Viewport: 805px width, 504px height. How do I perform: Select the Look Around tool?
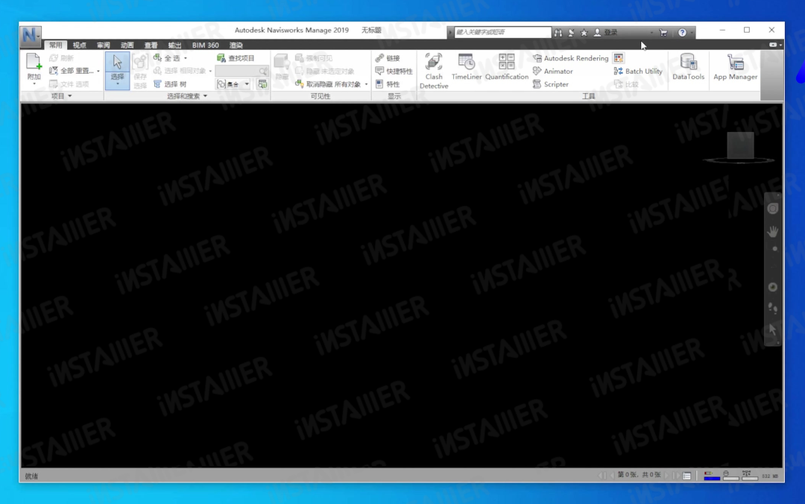click(773, 287)
